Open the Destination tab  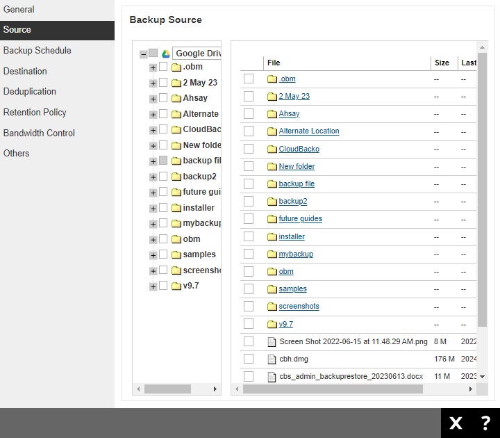coord(57,71)
